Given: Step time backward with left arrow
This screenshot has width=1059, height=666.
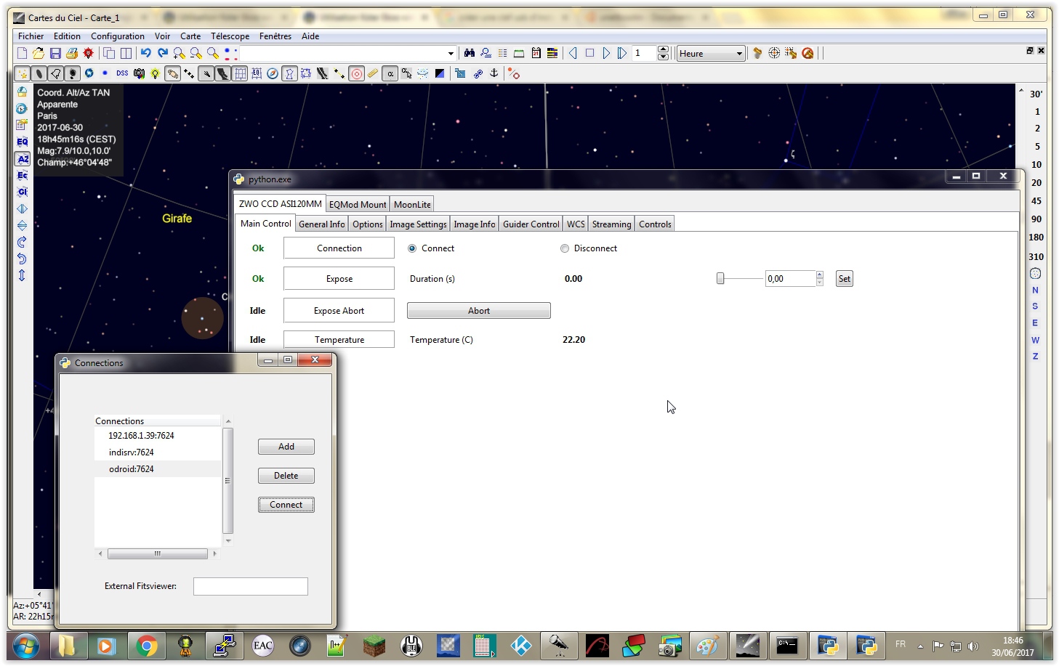Looking at the screenshot, I should pos(573,53).
